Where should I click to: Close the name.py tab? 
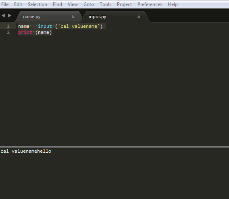click(73, 17)
